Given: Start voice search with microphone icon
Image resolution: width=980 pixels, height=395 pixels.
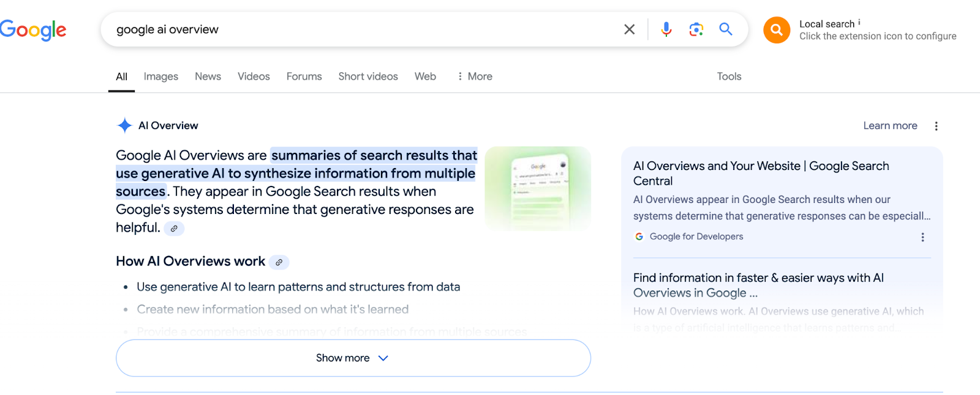Looking at the screenshot, I should click(x=666, y=29).
